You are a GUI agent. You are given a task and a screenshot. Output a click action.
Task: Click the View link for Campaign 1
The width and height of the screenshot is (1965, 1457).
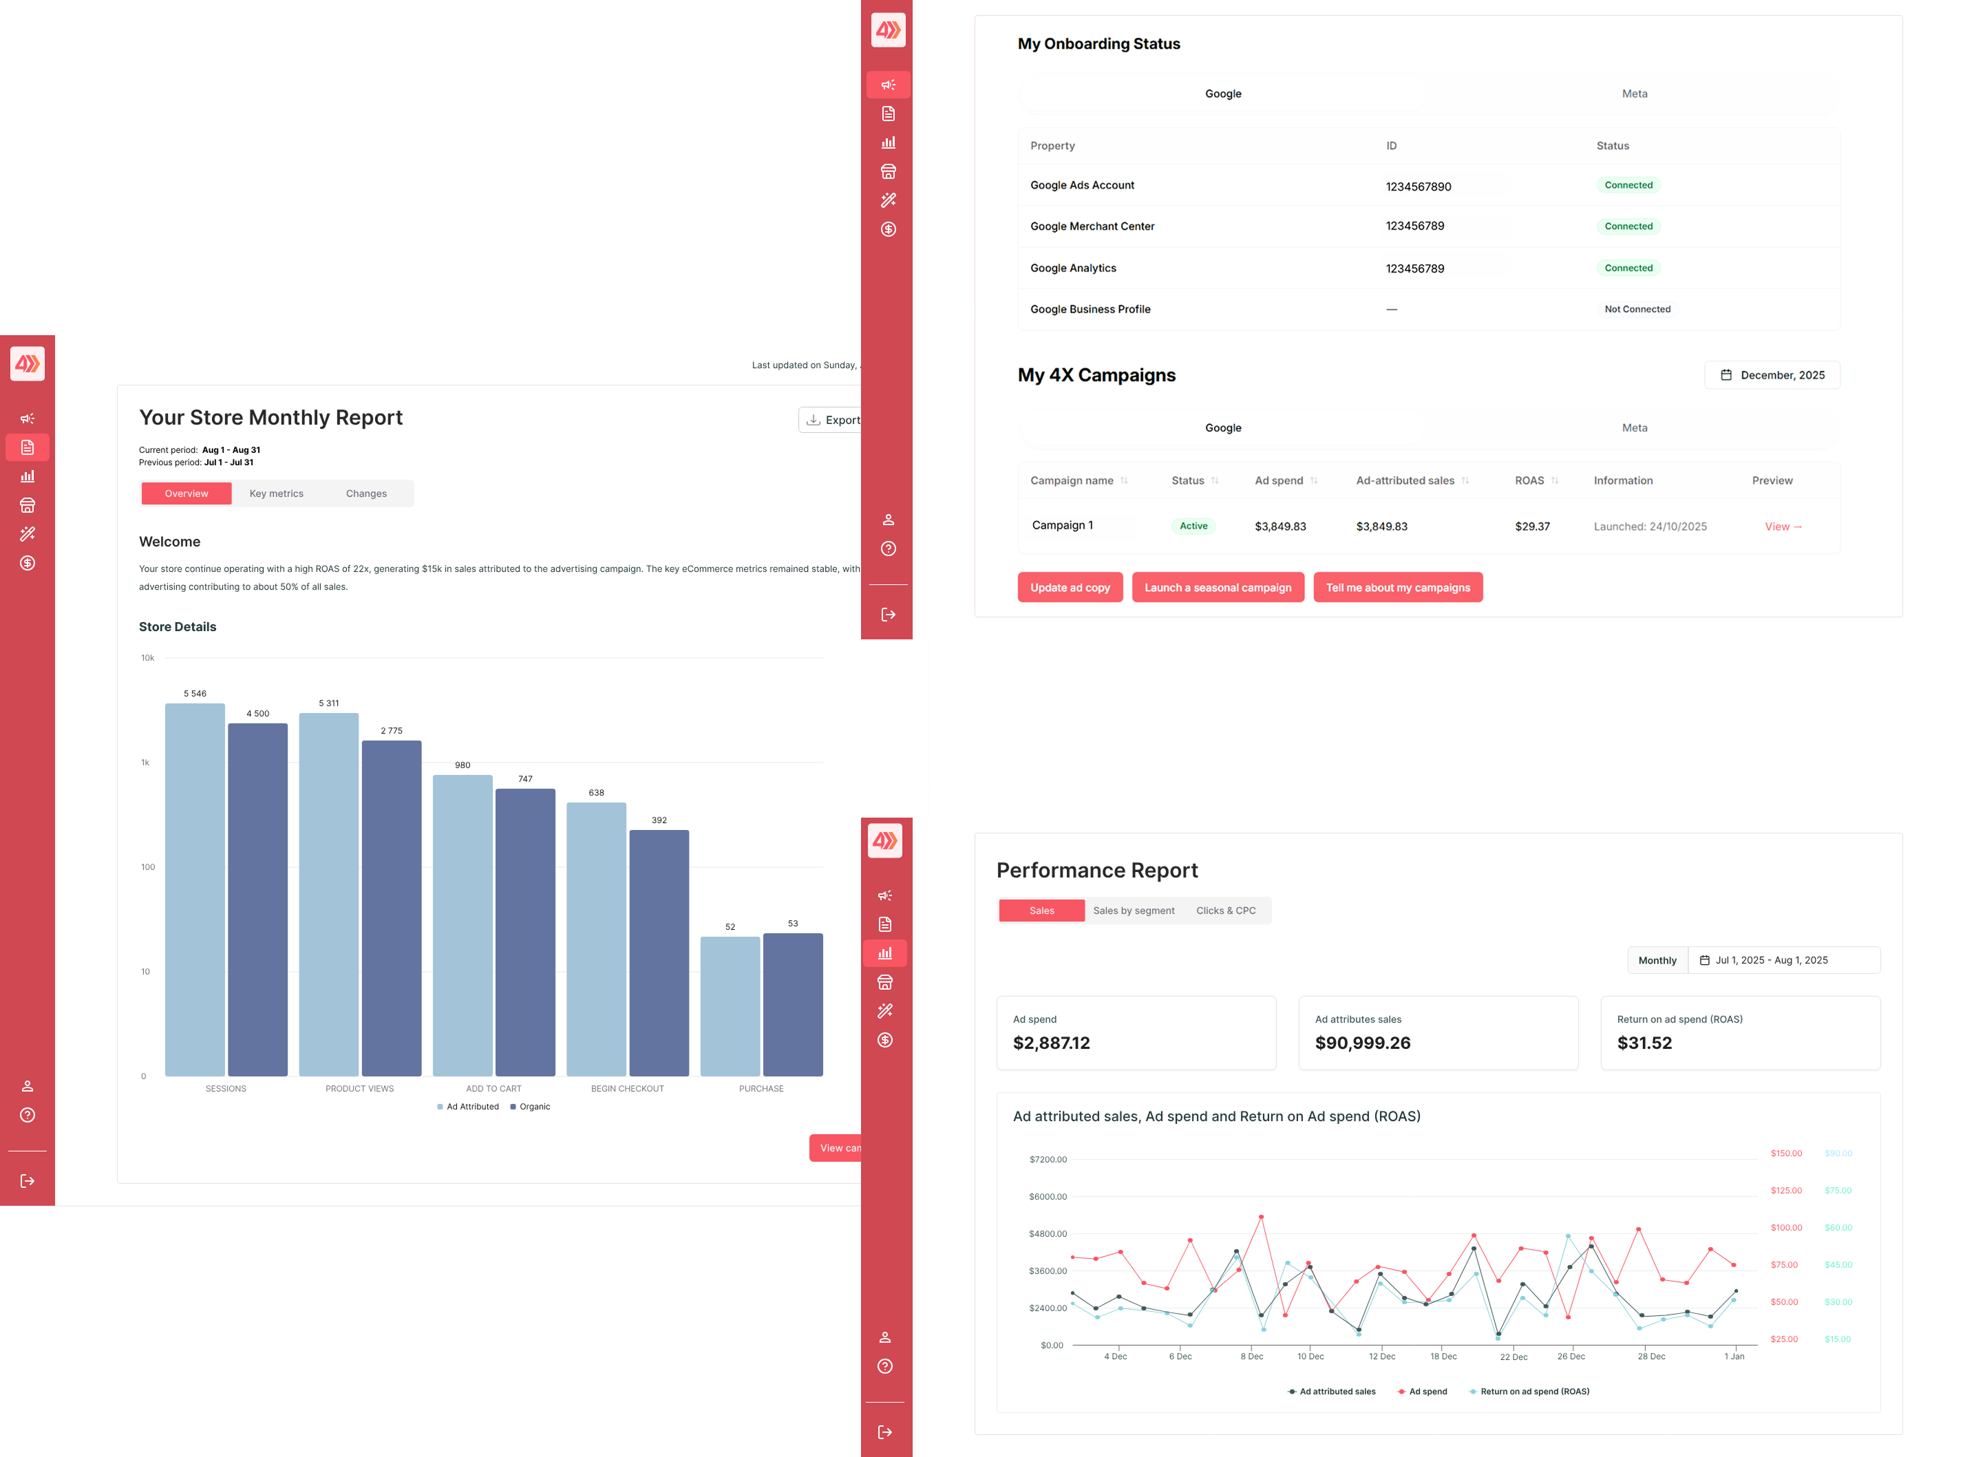(x=1783, y=527)
